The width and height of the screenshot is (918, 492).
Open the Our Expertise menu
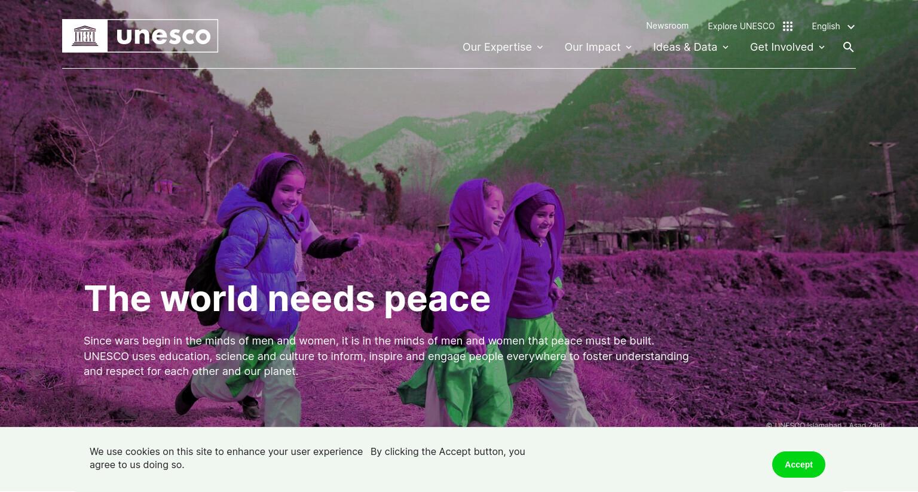(497, 47)
